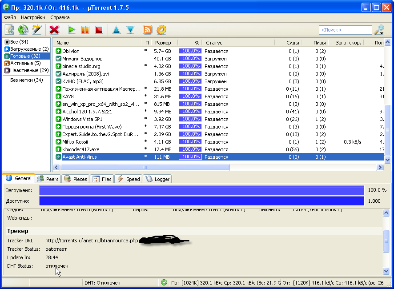Start the torrent with the green play icon
This screenshot has width=394, height=289.
tap(72, 30)
